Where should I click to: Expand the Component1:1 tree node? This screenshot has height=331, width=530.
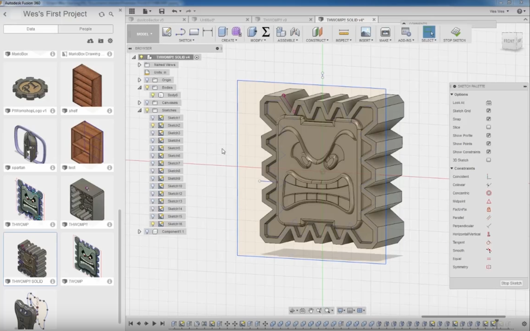tap(139, 232)
